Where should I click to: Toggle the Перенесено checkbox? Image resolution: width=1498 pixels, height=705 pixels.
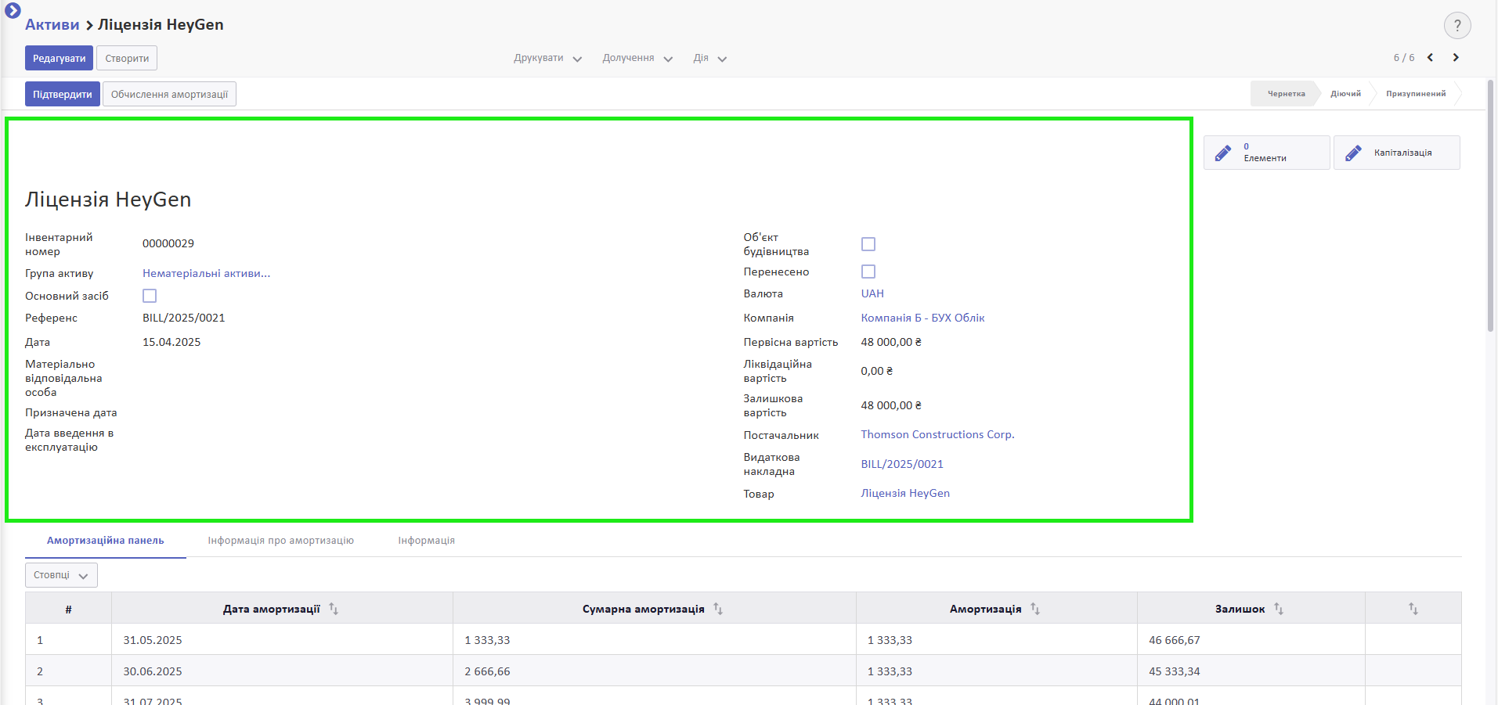(868, 272)
